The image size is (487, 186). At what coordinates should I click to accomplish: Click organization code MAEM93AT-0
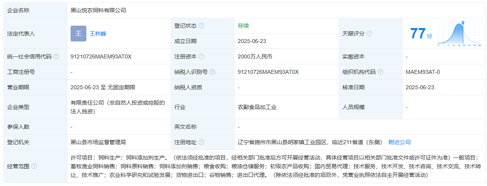coord(423,72)
